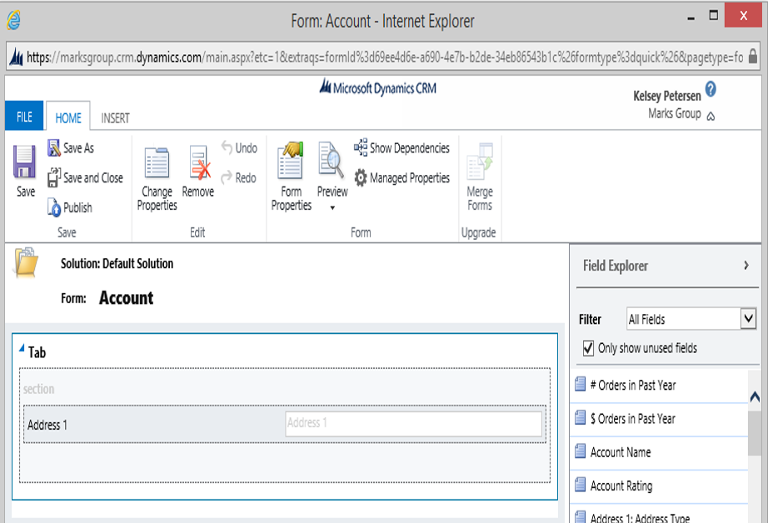Click the Address 1 input box
This screenshot has height=523, width=768.
coord(413,424)
